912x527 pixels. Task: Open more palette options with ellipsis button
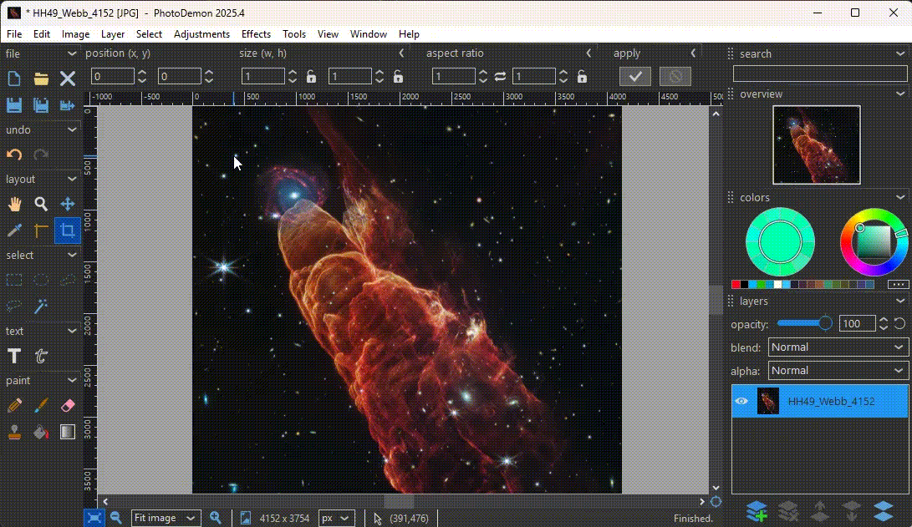pyautogui.click(x=898, y=284)
